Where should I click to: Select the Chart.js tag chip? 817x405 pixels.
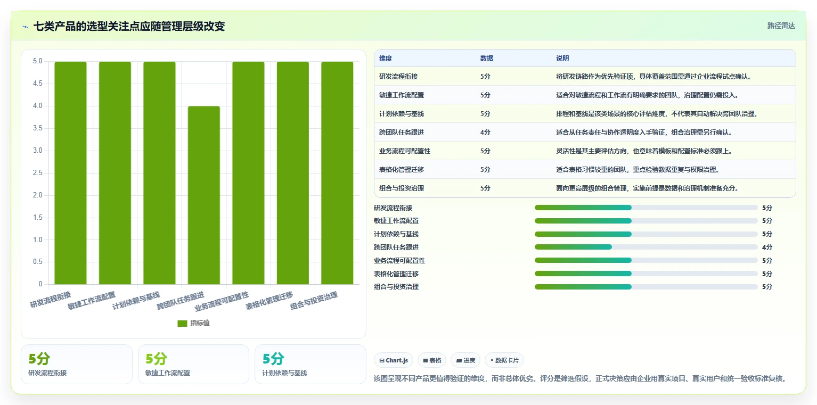coord(394,360)
